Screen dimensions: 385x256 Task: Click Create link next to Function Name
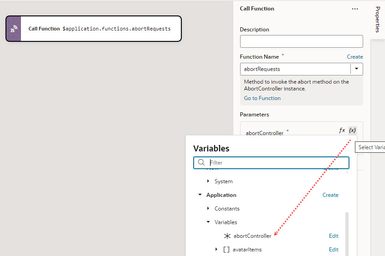pos(355,57)
